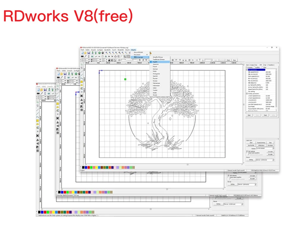
Task: Click the teal M icon in front window
Action: [92, 56]
